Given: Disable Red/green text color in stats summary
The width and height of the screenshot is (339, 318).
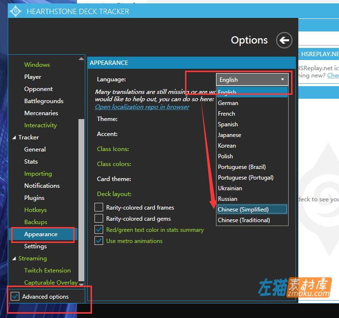Looking at the screenshot, I should 99,230.
